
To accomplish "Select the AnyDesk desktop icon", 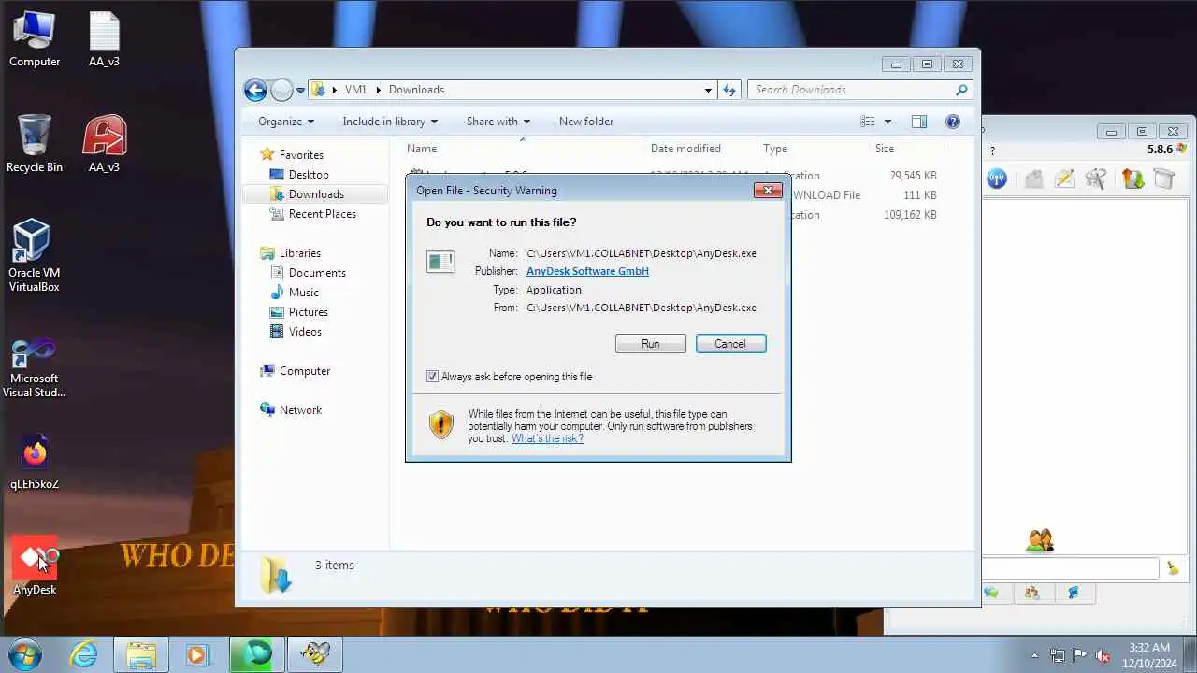I will (x=35, y=566).
